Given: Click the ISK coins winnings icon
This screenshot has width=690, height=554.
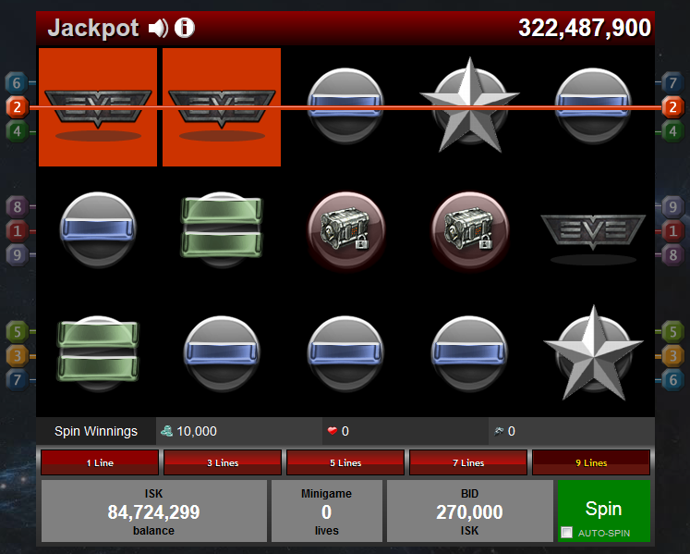Looking at the screenshot, I should [167, 431].
